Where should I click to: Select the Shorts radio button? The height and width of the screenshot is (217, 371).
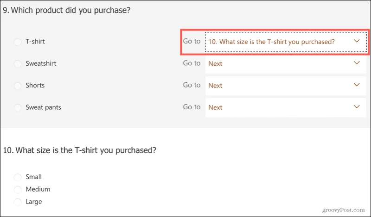[x=18, y=86]
